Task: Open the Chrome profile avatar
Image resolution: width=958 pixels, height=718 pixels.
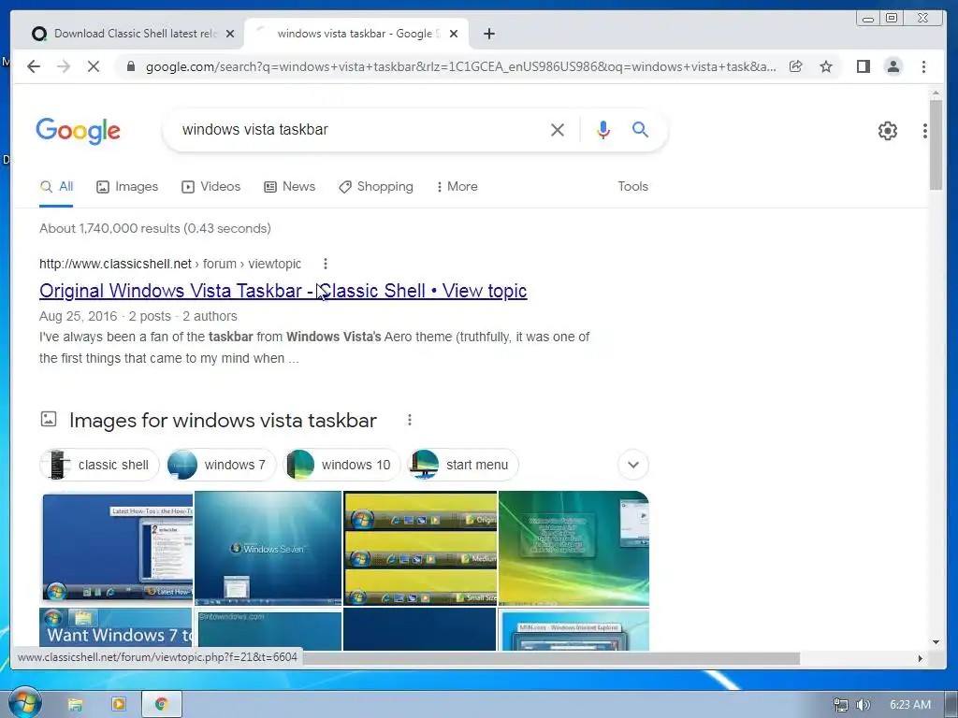Action: 893,66
